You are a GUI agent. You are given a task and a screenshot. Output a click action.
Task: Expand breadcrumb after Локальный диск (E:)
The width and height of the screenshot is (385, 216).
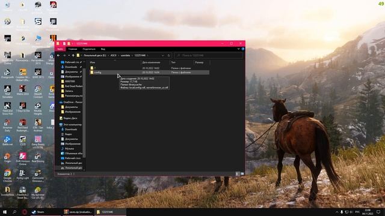click(108, 55)
